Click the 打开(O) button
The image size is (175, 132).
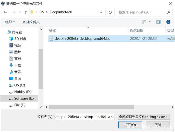click(130, 125)
